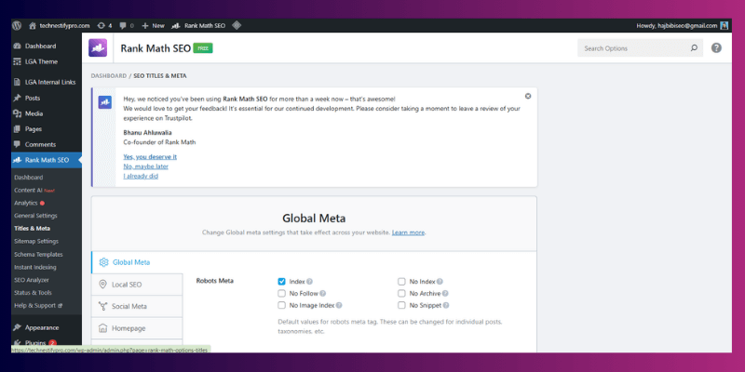Click 'No, maybe later' link
Viewport: 745px width, 372px height.
(146, 166)
